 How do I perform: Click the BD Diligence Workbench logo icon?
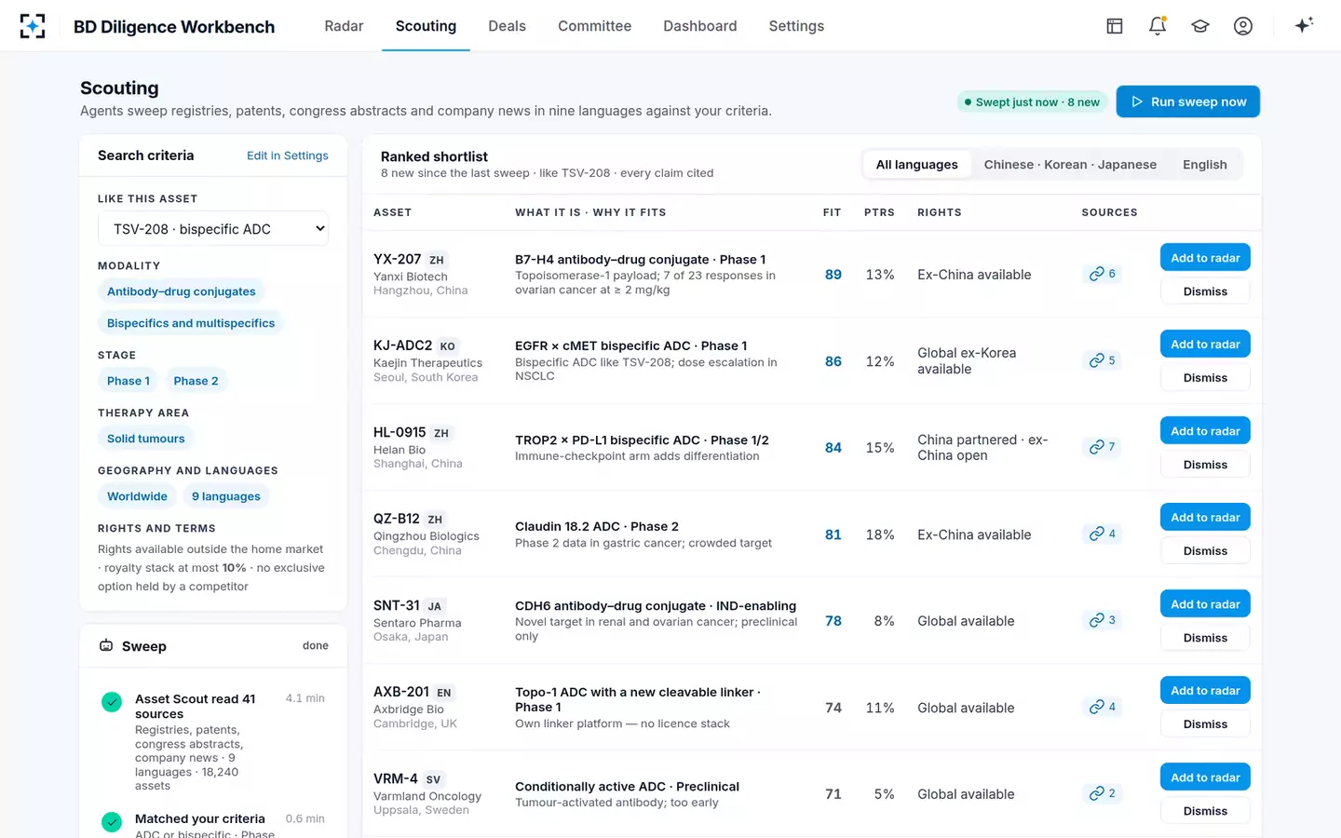(33, 26)
